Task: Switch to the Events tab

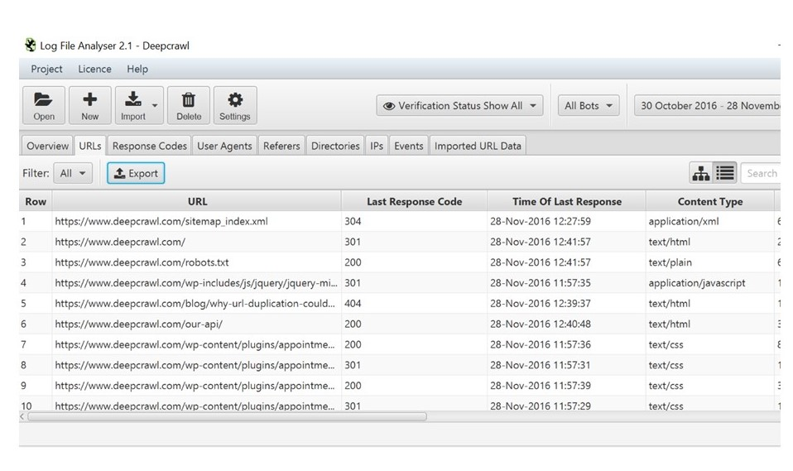Action: point(409,146)
